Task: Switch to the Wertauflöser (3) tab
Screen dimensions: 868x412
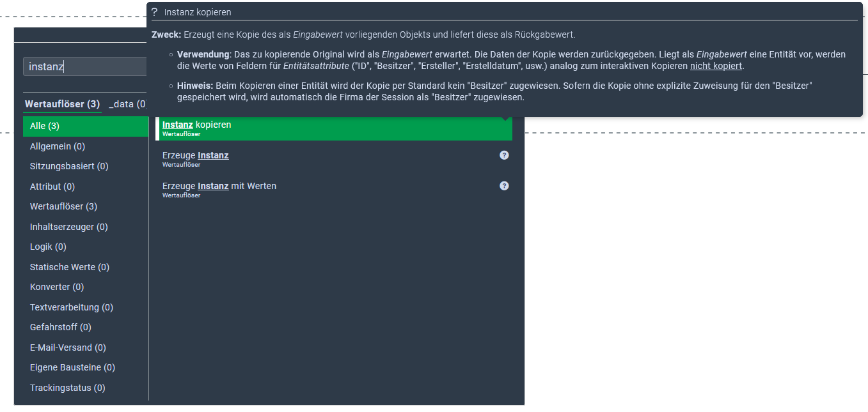Action: [x=62, y=104]
